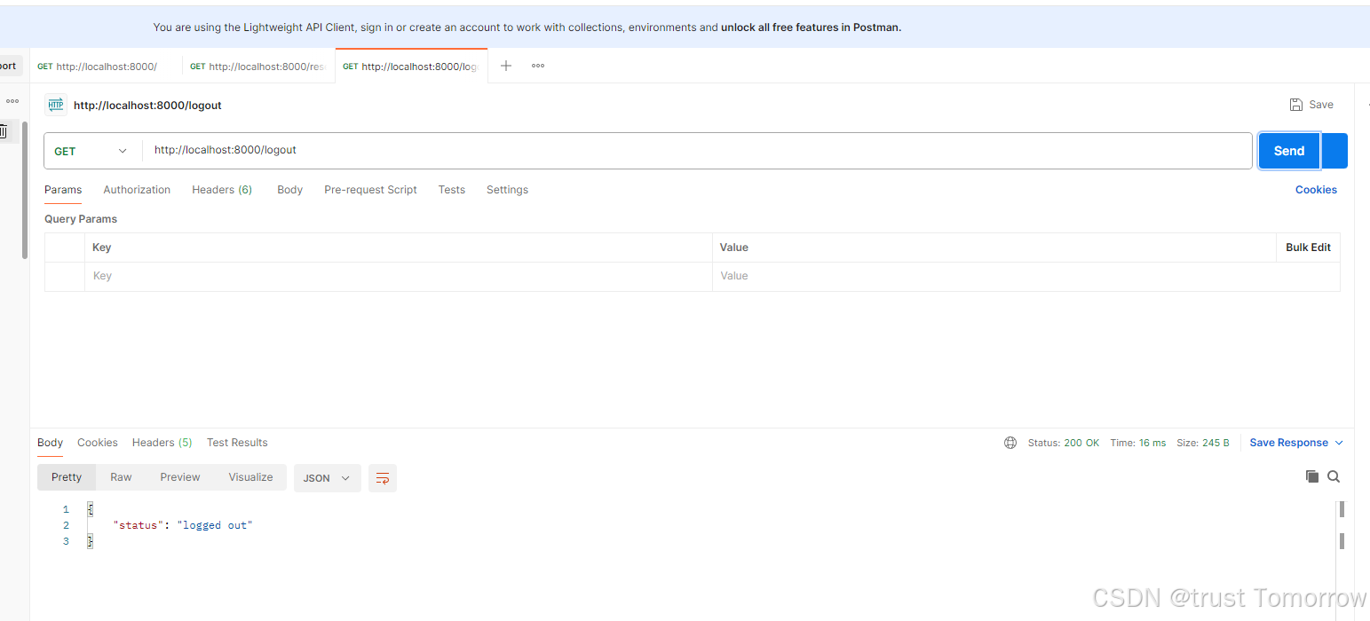Click the Save floppy disk icon

[x=1296, y=105]
